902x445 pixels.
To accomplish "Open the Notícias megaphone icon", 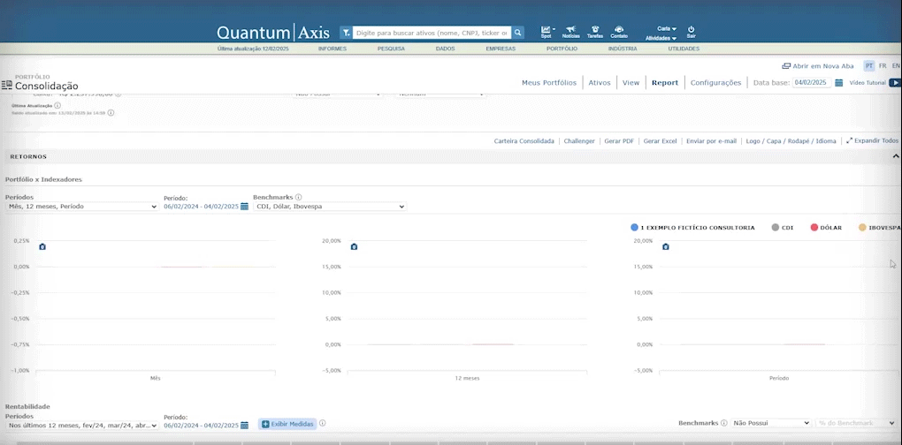I will point(570,30).
